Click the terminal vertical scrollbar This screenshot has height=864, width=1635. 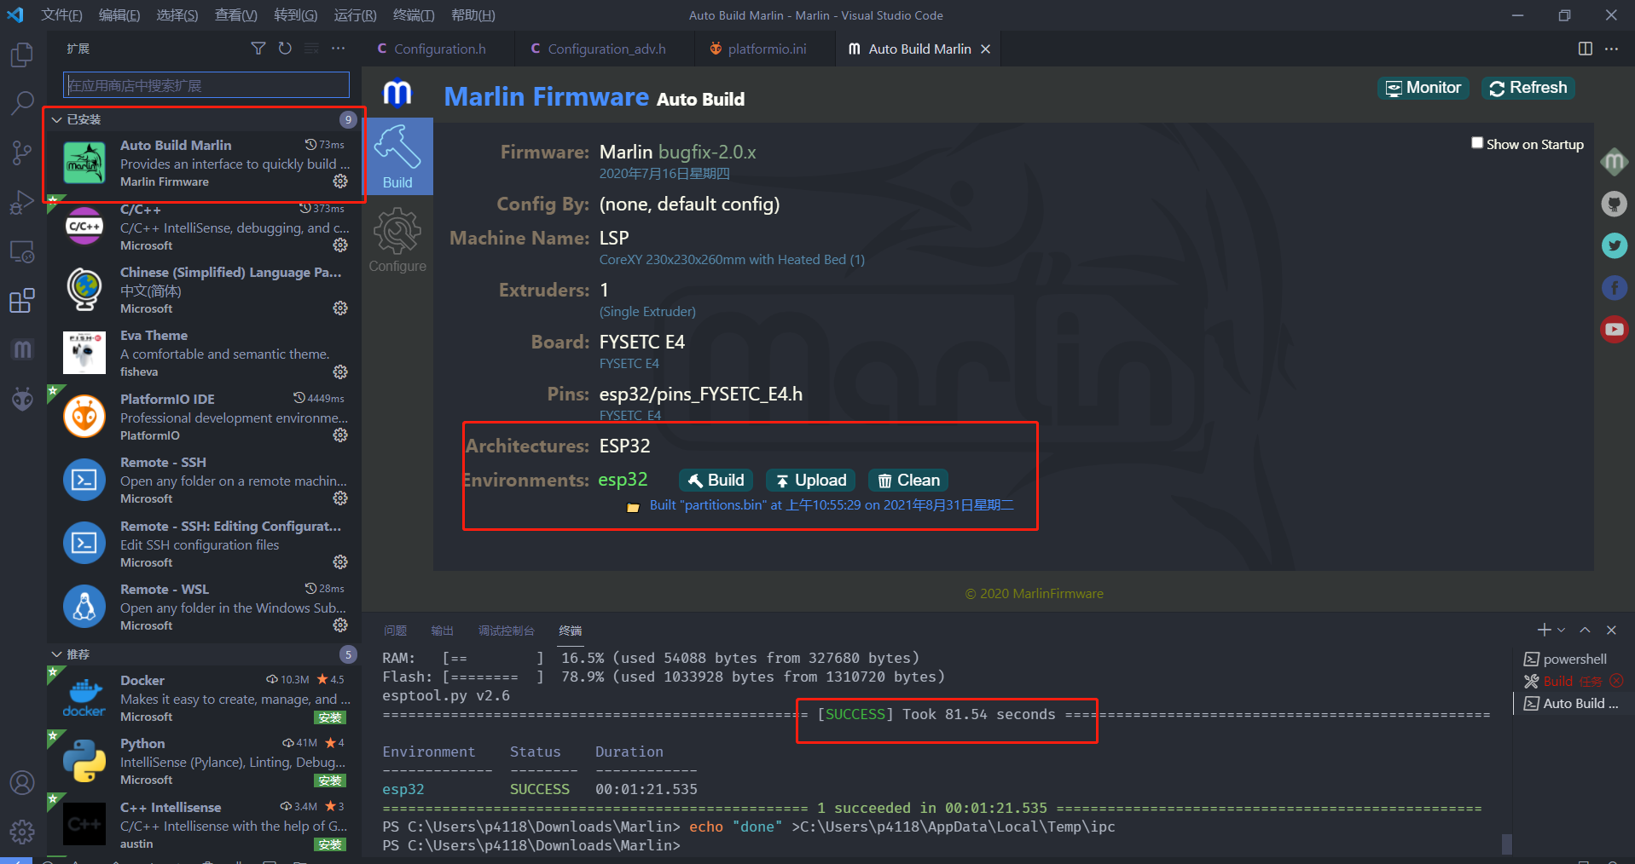(1506, 844)
